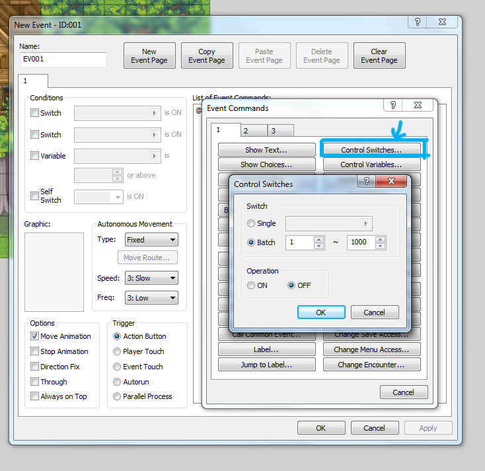Check the Always on Top option
Viewport: 485px width, 471px height.
35,396
